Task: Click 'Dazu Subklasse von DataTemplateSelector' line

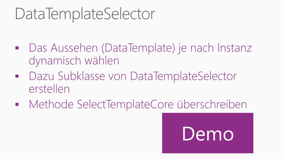Action: [x=133, y=76]
